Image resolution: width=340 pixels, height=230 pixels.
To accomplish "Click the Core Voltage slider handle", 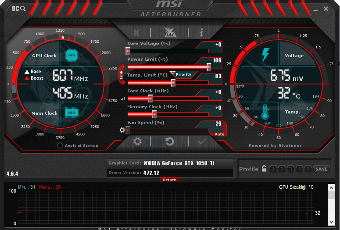I will tap(128, 51).
